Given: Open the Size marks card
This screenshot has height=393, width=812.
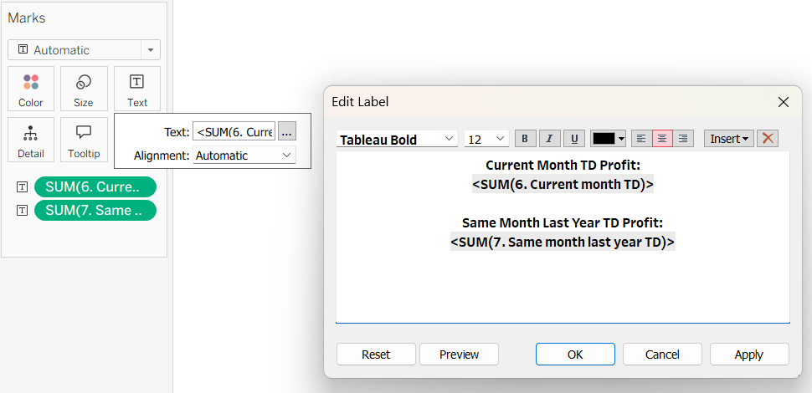Looking at the screenshot, I should coord(84,89).
